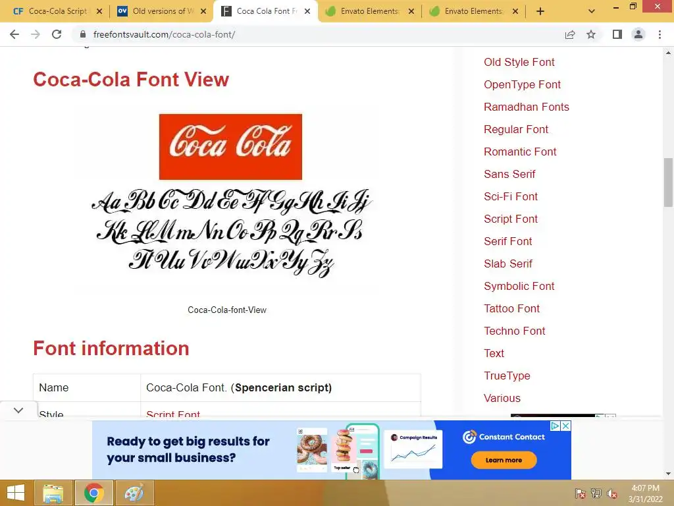
Task: Click the scrollbar up arrow
Action: [x=668, y=53]
